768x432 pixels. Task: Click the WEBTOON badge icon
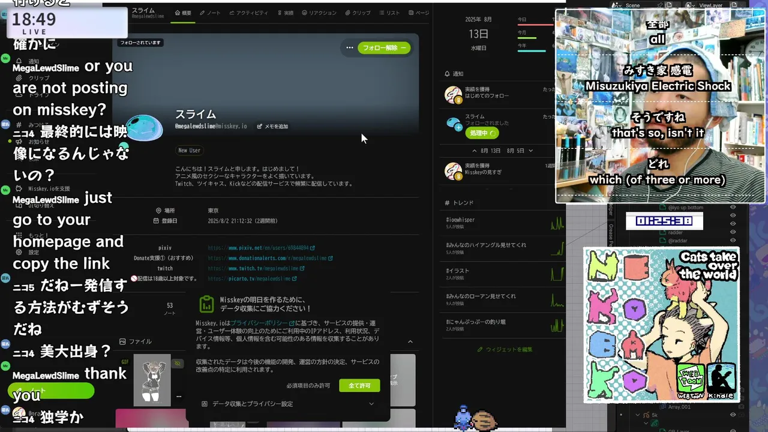pyautogui.click(x=691, y=380)
